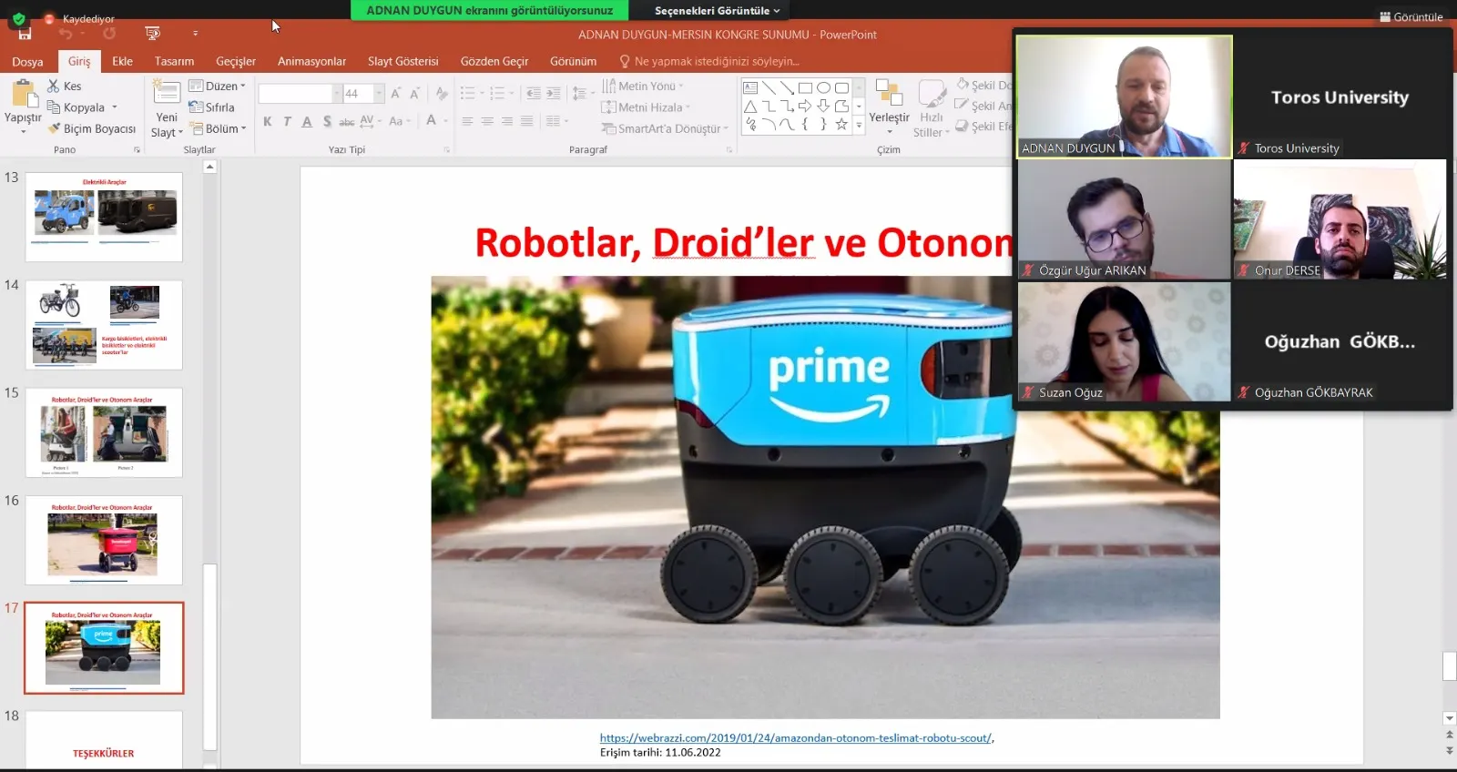Click the Görüntüle view button in Zoom

pyautogui.click(x=1411, y=16)
